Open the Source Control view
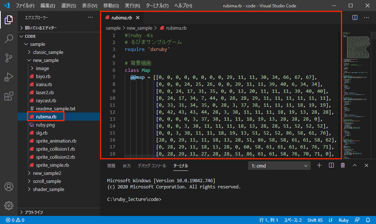 9,58
